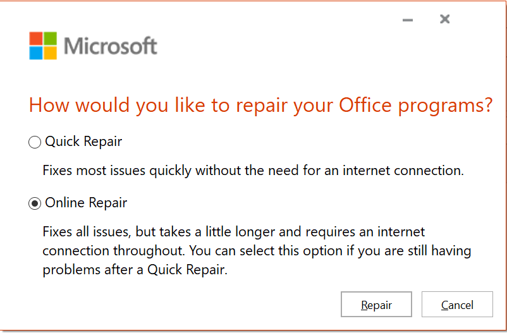This screenshot has width=507, height=333.
Task: Select the Quick Repair radio button
Action: click(35, 143)
